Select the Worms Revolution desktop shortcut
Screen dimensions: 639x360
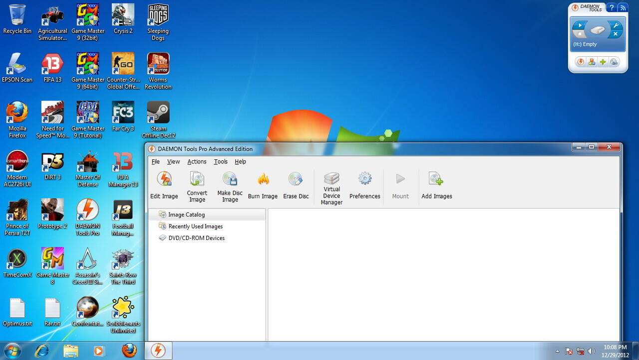pos(158,71)
